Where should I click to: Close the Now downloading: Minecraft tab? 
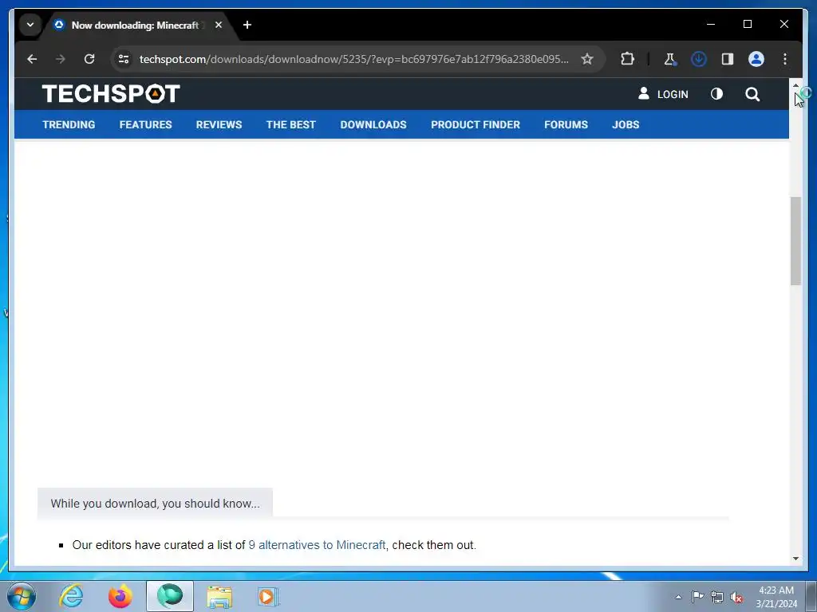click(x=219, y=25)
